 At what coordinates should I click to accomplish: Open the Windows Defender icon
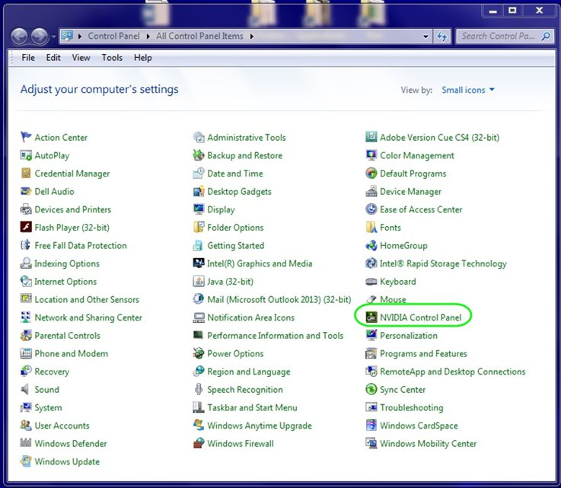point(26,443)
